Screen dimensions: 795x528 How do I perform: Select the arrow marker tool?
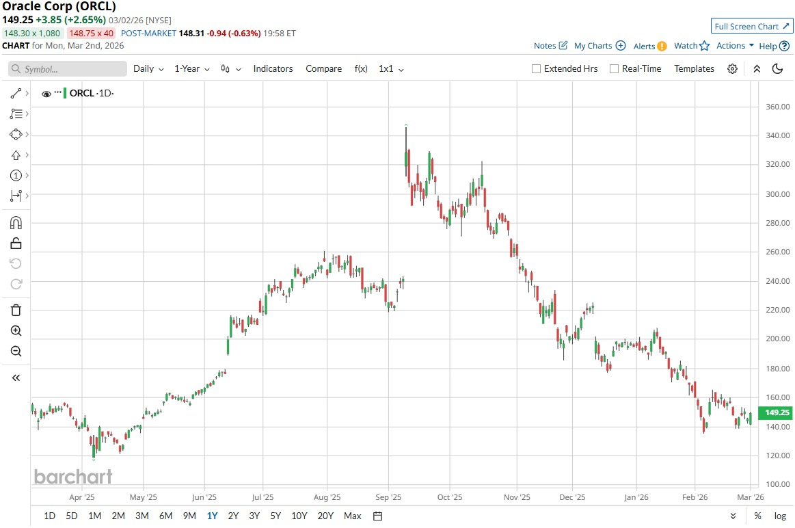(x=16, y=155)
